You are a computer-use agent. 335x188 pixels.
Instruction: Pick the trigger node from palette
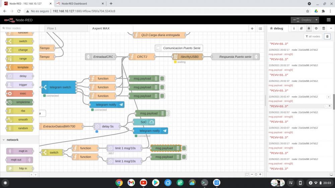tap(20, 85)
